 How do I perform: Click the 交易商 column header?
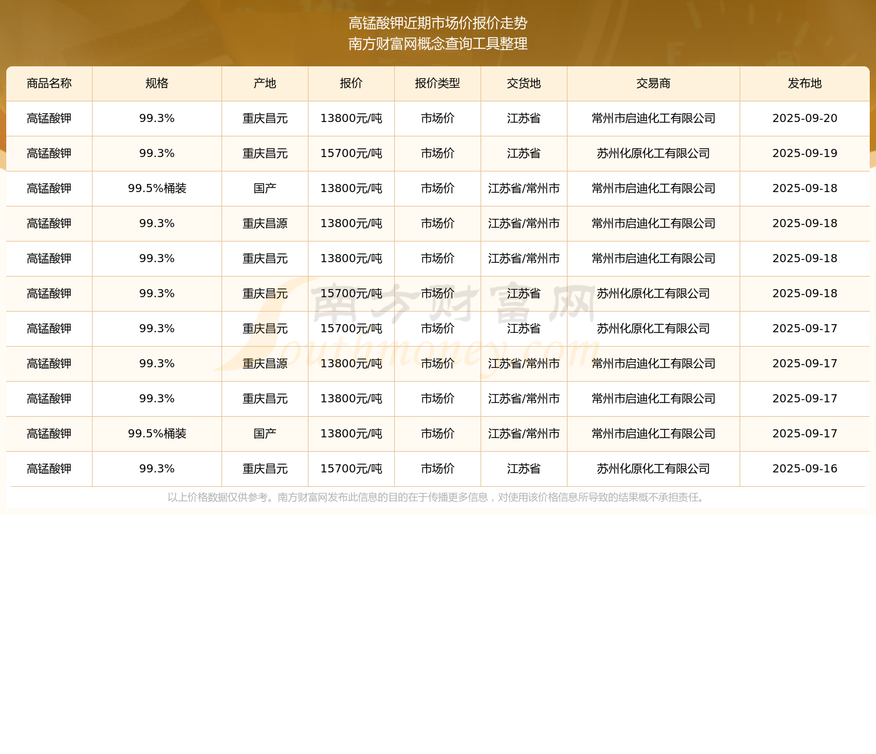pos(653,84)
